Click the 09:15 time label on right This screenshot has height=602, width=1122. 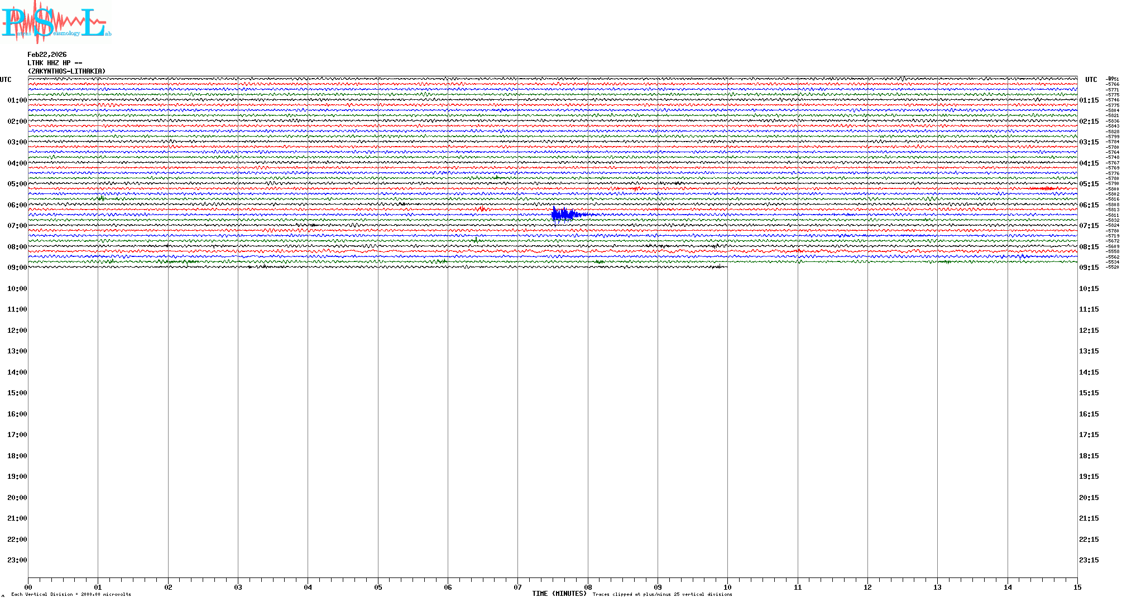[1089, 268]
